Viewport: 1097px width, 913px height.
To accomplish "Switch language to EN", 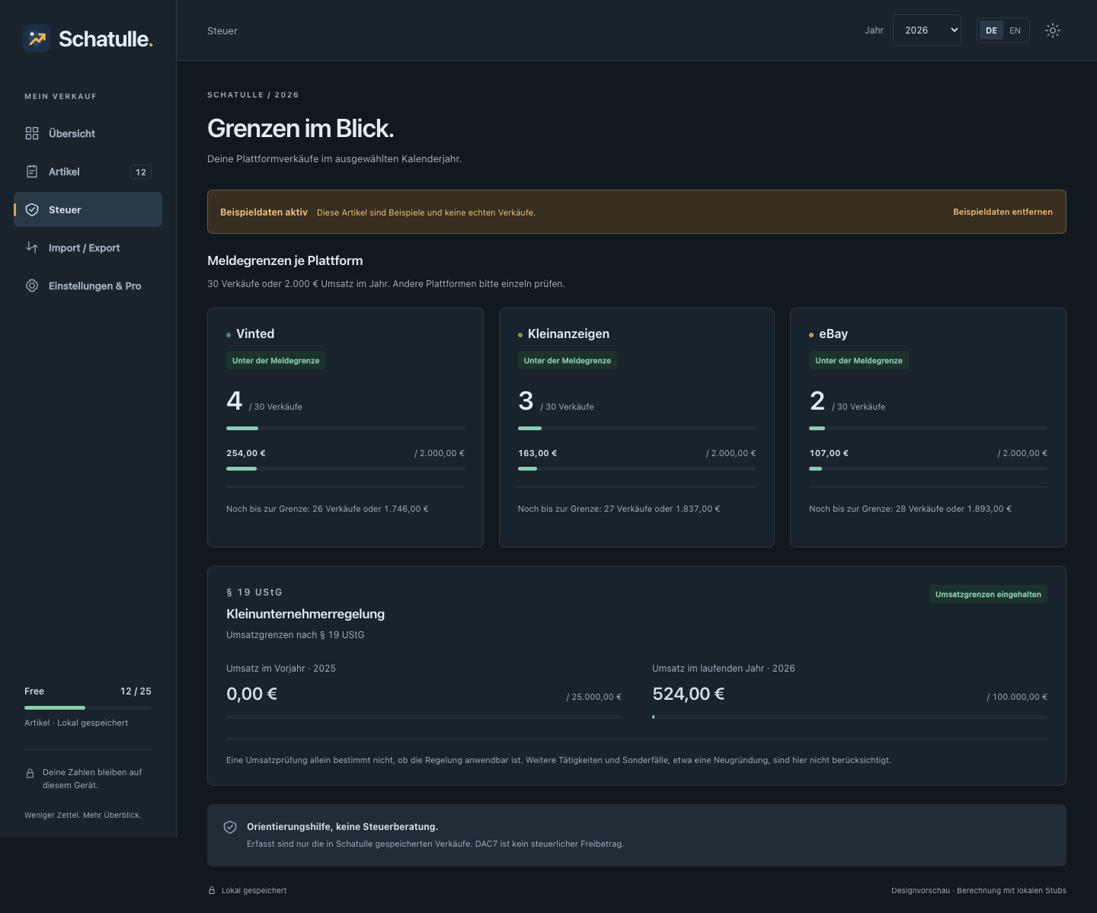I will [1015, 30].
